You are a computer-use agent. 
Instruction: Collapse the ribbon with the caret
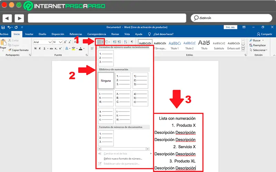274,55
